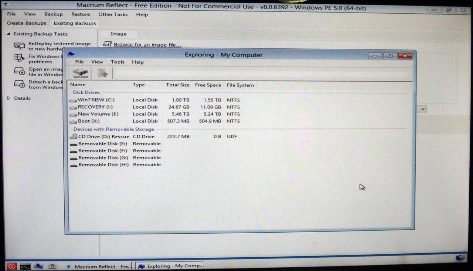This screenshot has height=271, width=473.
Task: Click the Boot (X:) drive icon
Action: [x=73, y=121]
